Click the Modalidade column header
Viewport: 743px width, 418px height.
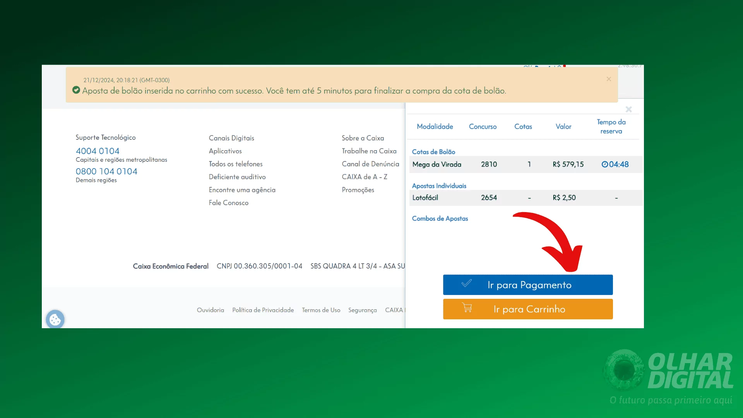(435, 127)
